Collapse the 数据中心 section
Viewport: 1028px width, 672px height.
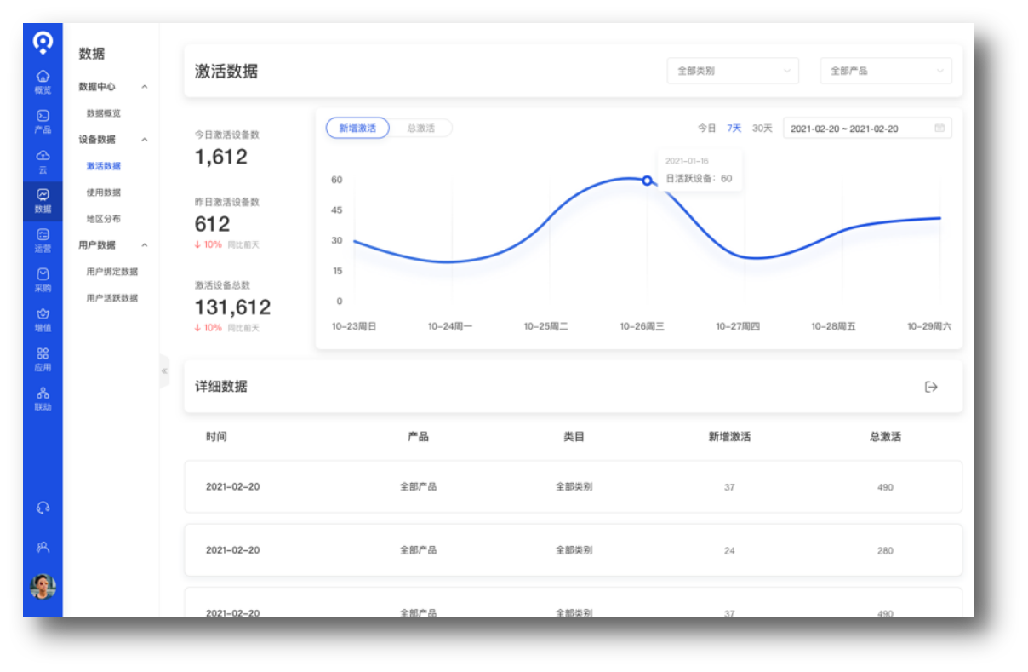144,87
